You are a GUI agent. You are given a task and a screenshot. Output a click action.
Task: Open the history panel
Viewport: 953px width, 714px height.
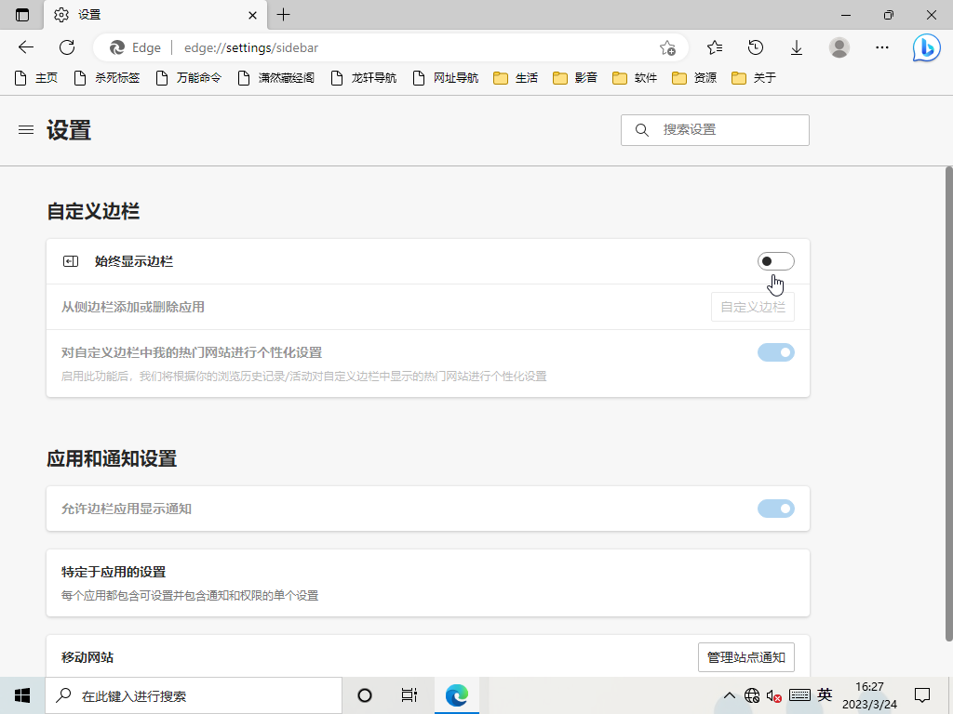click(x=756, y=47)
